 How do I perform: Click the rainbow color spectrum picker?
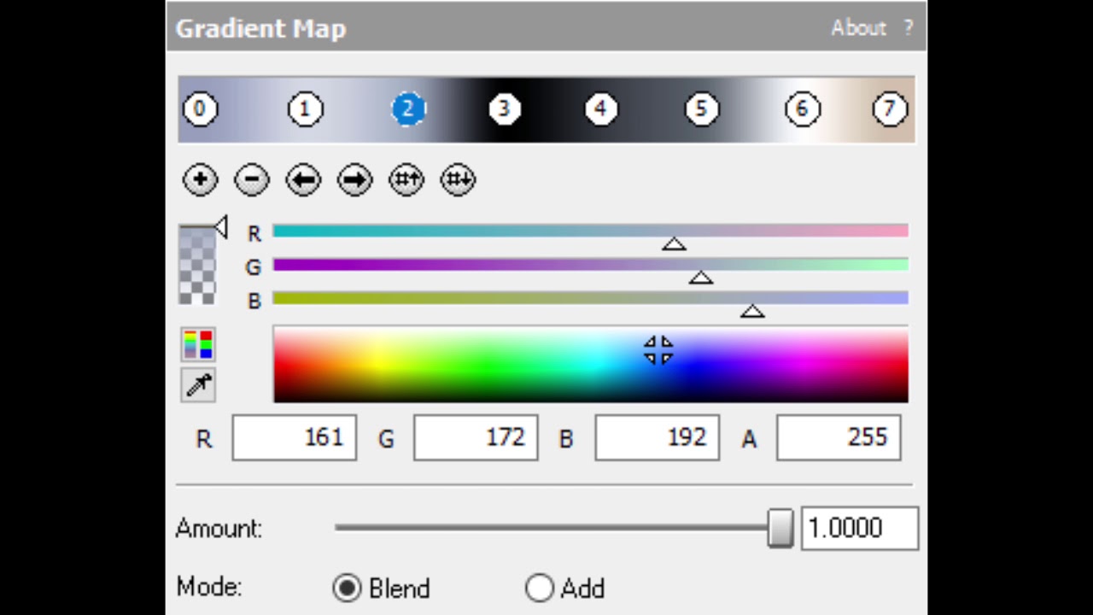click(x=590, y=364)
